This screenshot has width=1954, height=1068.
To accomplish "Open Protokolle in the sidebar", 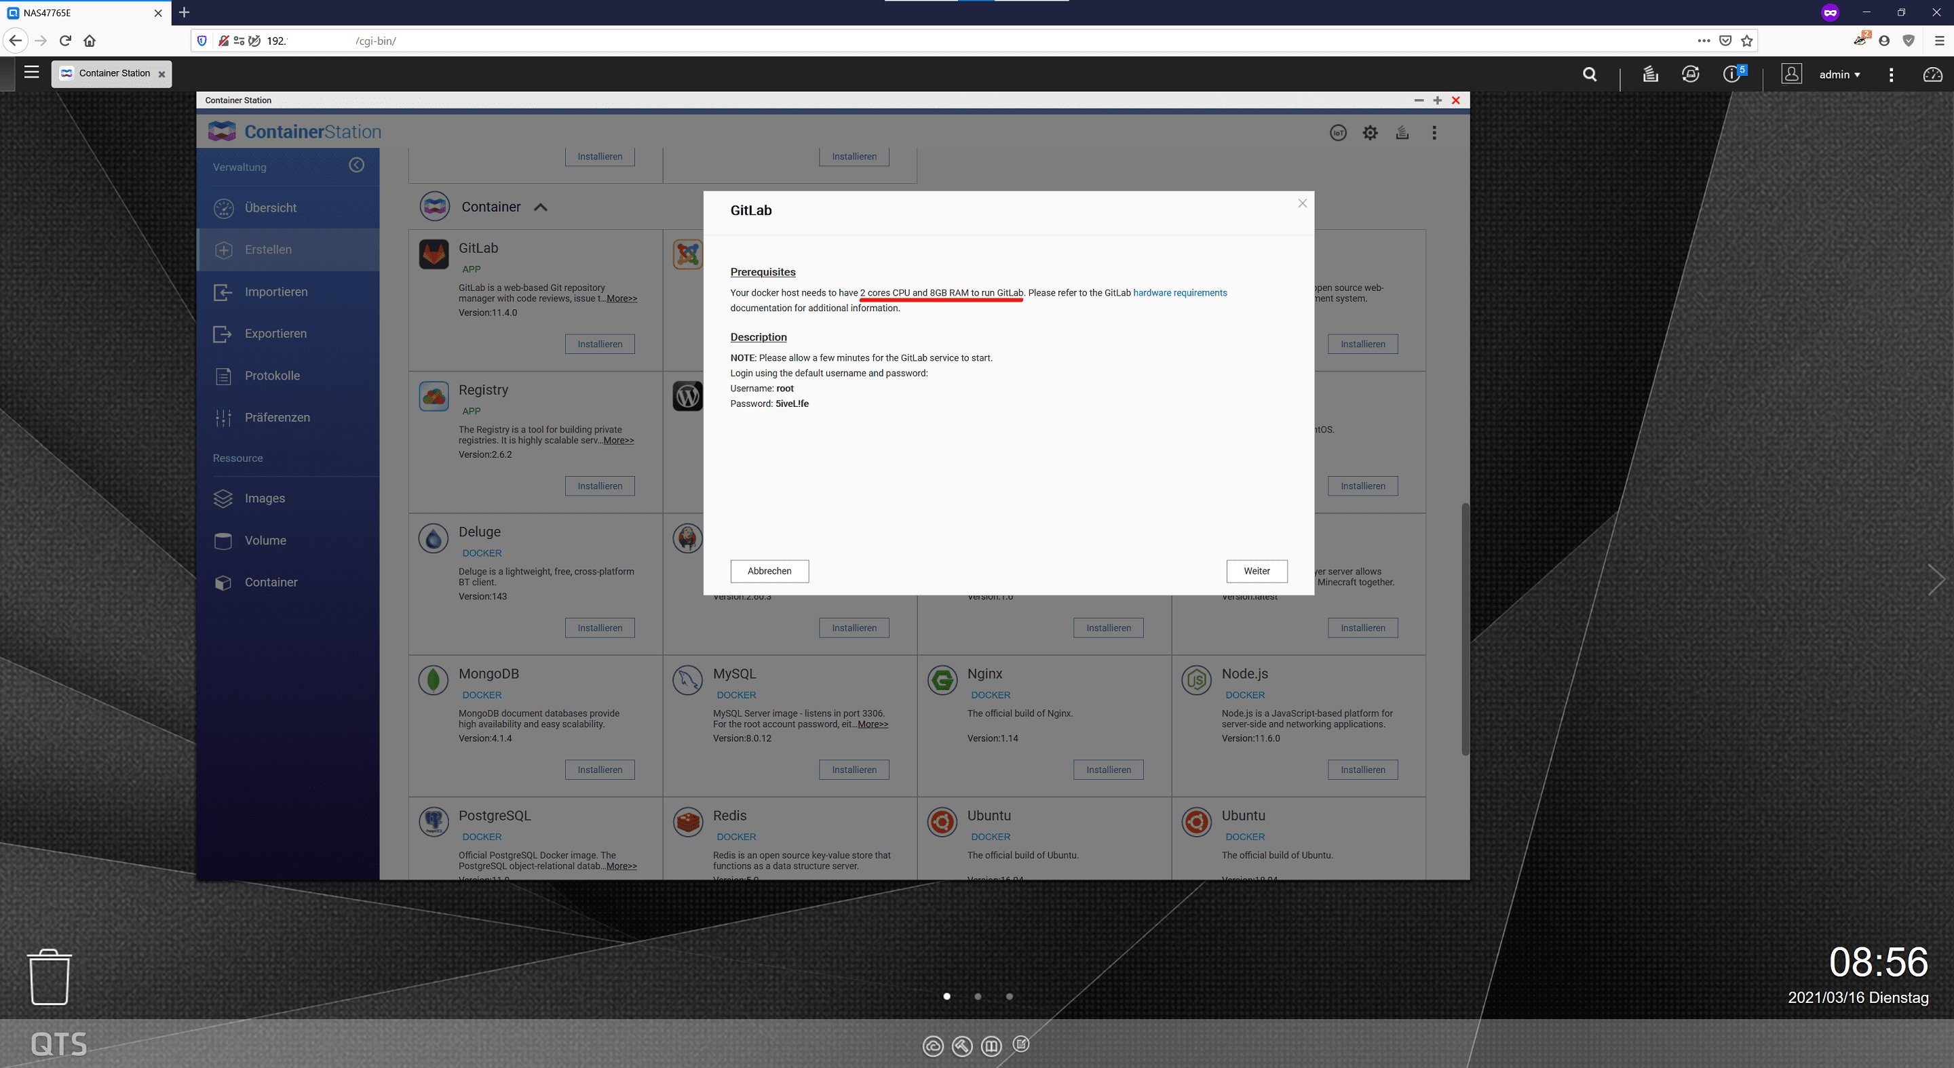I will tap(288, 376).
